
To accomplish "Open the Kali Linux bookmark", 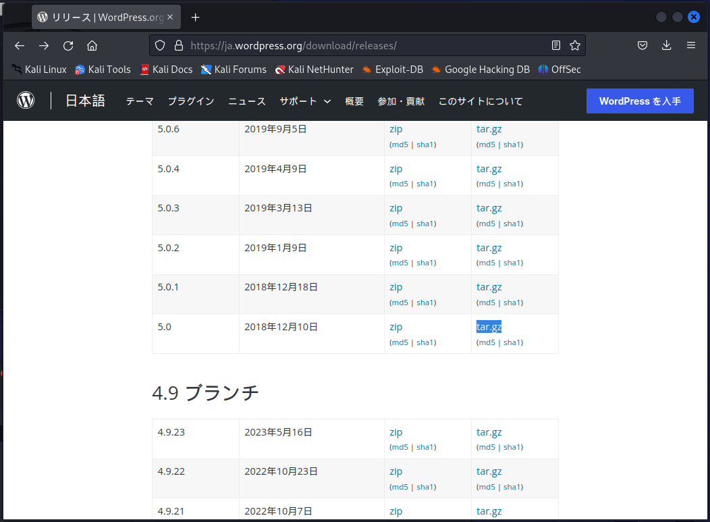I will point(39,70).
